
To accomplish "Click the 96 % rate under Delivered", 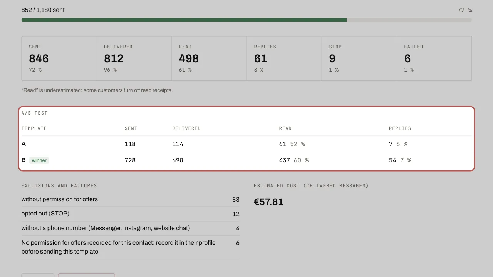I will click(x=110, y=70).
